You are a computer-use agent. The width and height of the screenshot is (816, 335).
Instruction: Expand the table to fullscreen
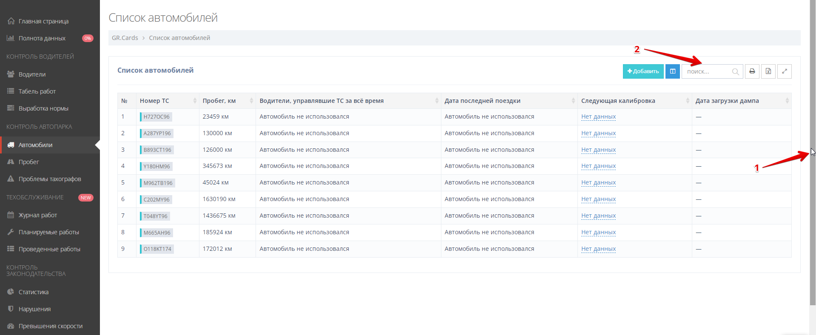(x=784, y=71)
